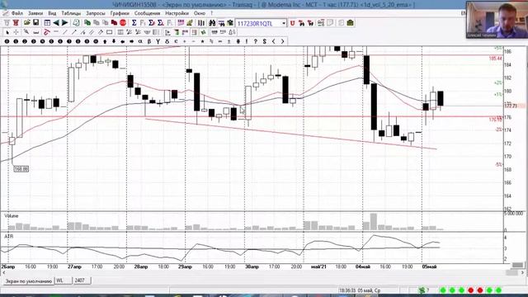This screenshot has height=297, width=528.
Task: Click the first red status indicator circle
Action: pyautogui.click(x=471, y=290)
